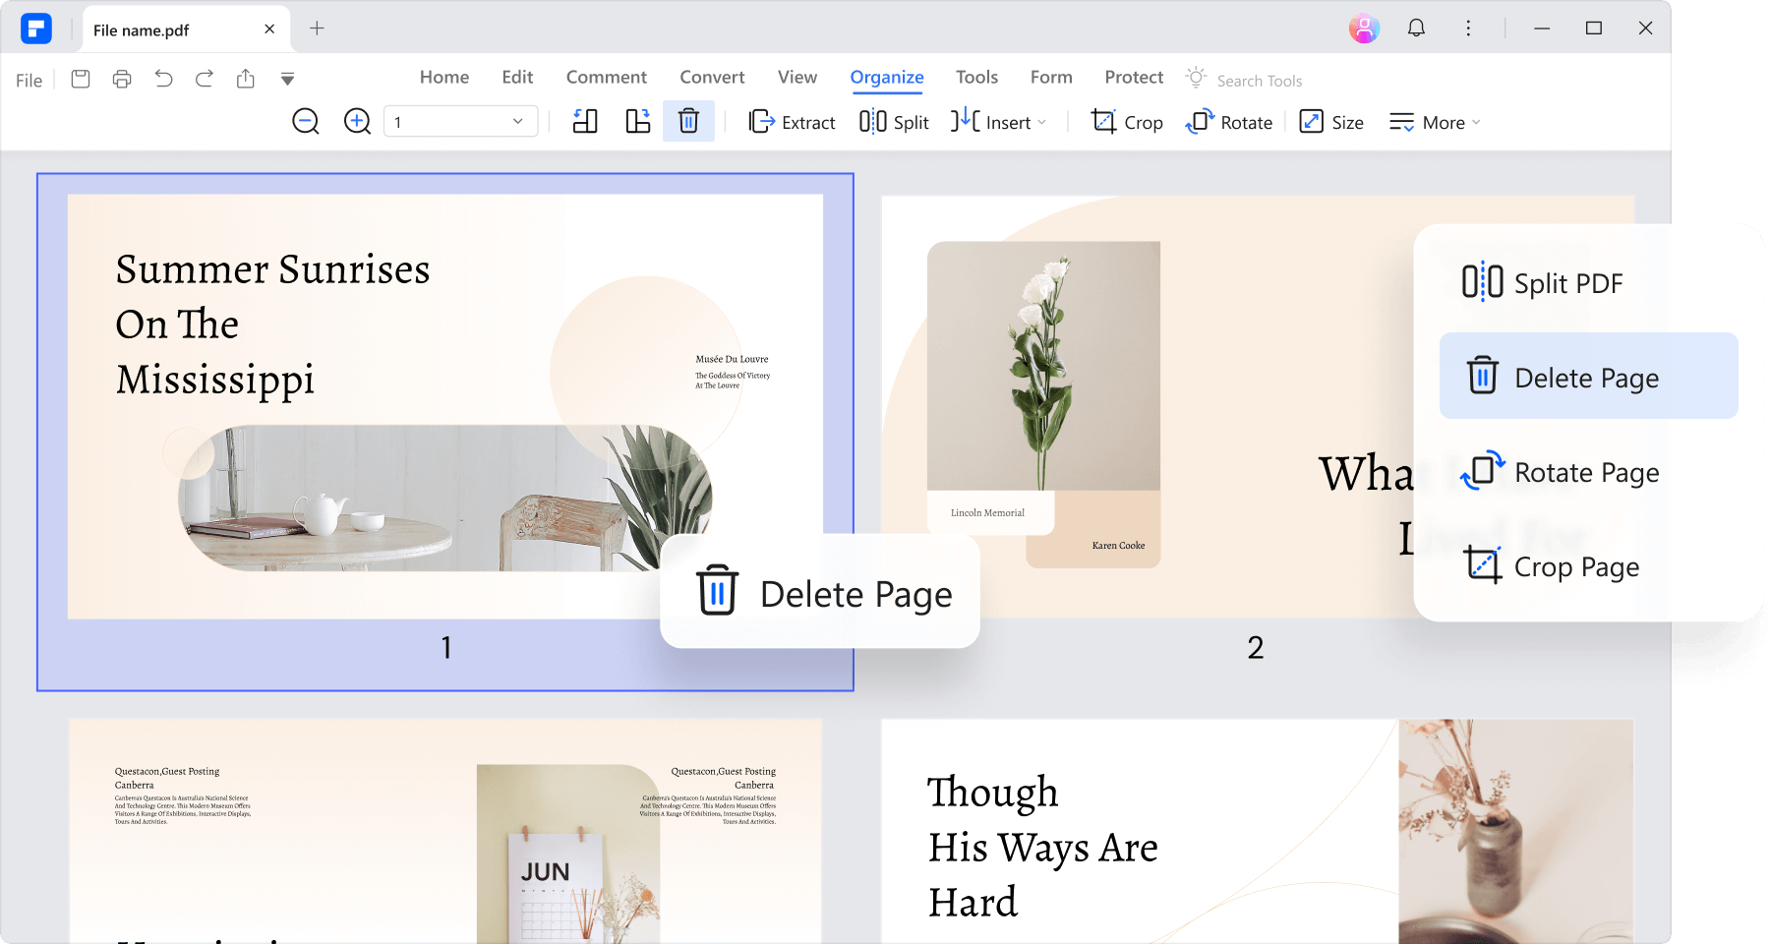Screen dimensions: 1770x944
Task: Click the share file icon
Action: (246, 79)
